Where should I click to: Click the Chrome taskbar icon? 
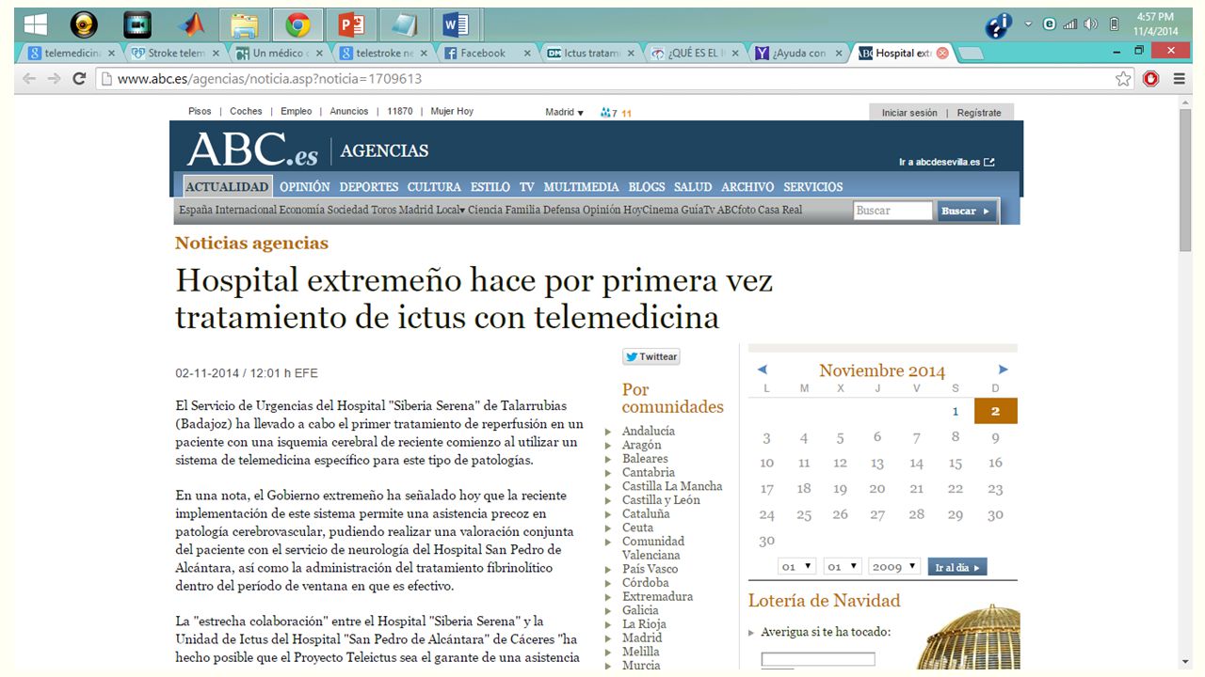298,24
